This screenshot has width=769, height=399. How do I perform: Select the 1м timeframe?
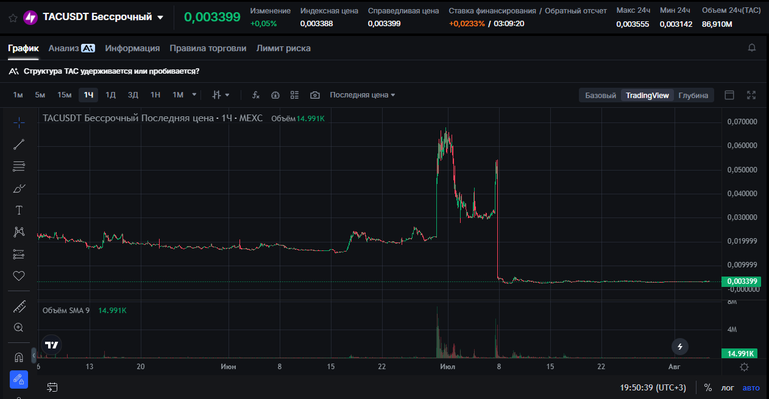(18, 95)
